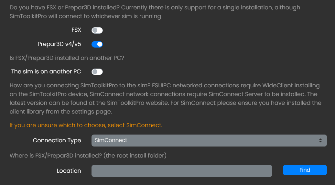Click the SimConnect value in the combo box

(x=111, y=140)
